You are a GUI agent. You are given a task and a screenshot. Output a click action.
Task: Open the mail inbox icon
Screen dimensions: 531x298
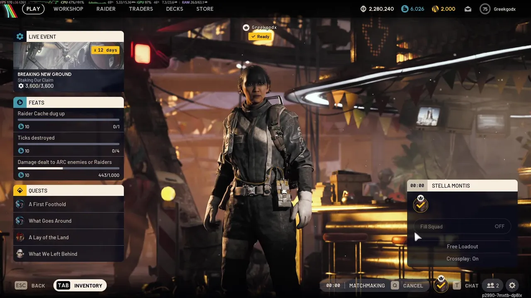[x=468, y=9]
